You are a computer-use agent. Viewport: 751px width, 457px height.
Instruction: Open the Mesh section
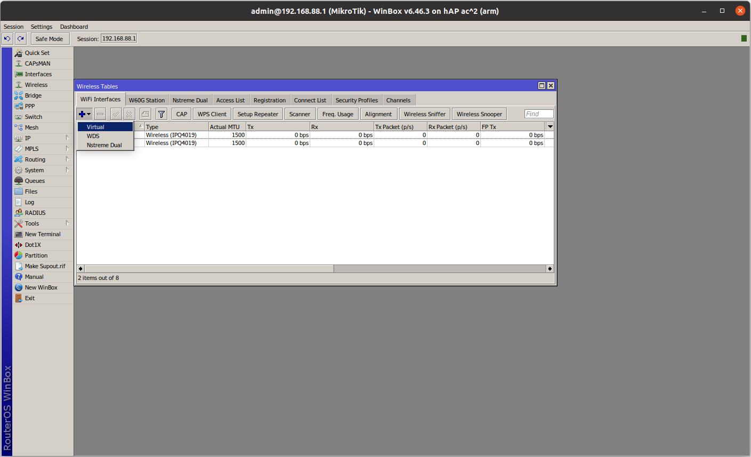31,127
